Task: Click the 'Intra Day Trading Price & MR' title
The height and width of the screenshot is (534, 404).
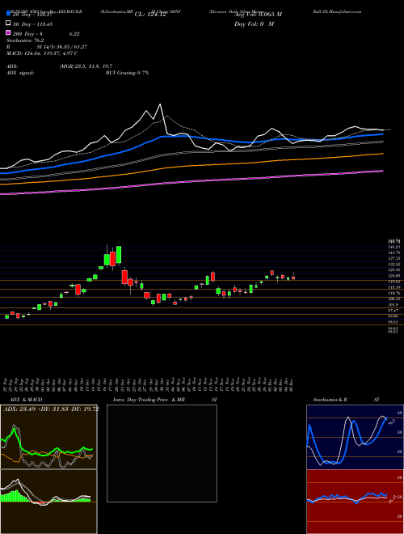Action: pos(149,400)
